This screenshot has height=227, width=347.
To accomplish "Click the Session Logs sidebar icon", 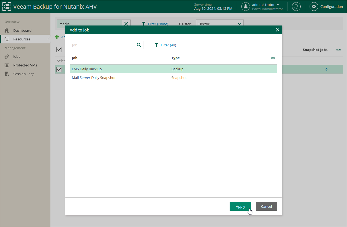I will pyautogui.click(x=7, y=74).
